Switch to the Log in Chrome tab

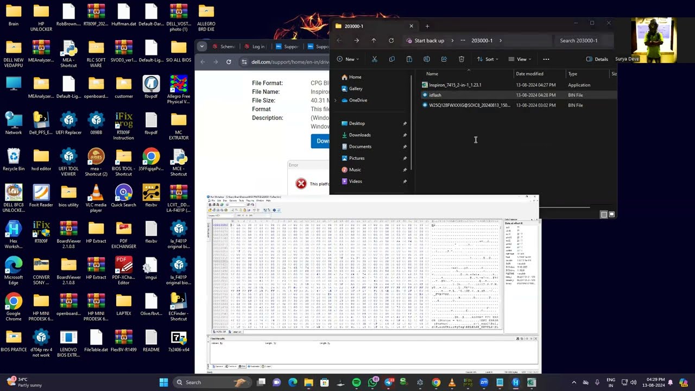(x=255, y=47)
